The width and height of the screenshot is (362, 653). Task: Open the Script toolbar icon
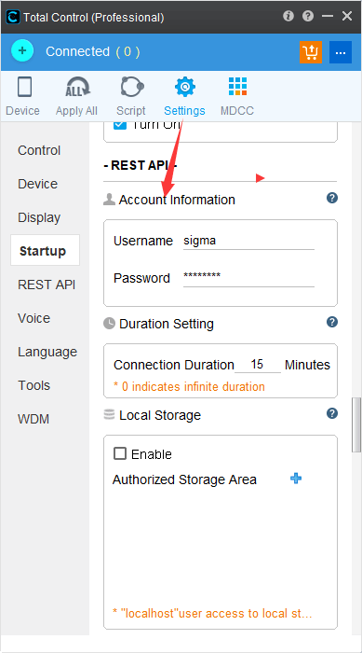(132, 87)
